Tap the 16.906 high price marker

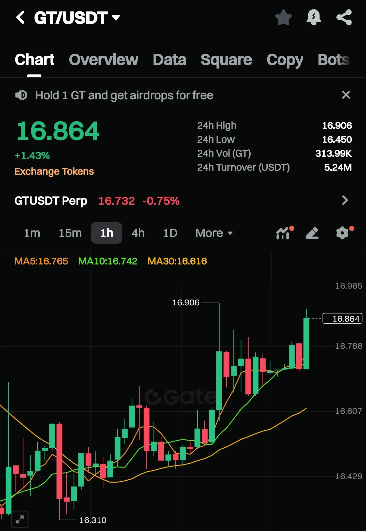click(186, 303)
